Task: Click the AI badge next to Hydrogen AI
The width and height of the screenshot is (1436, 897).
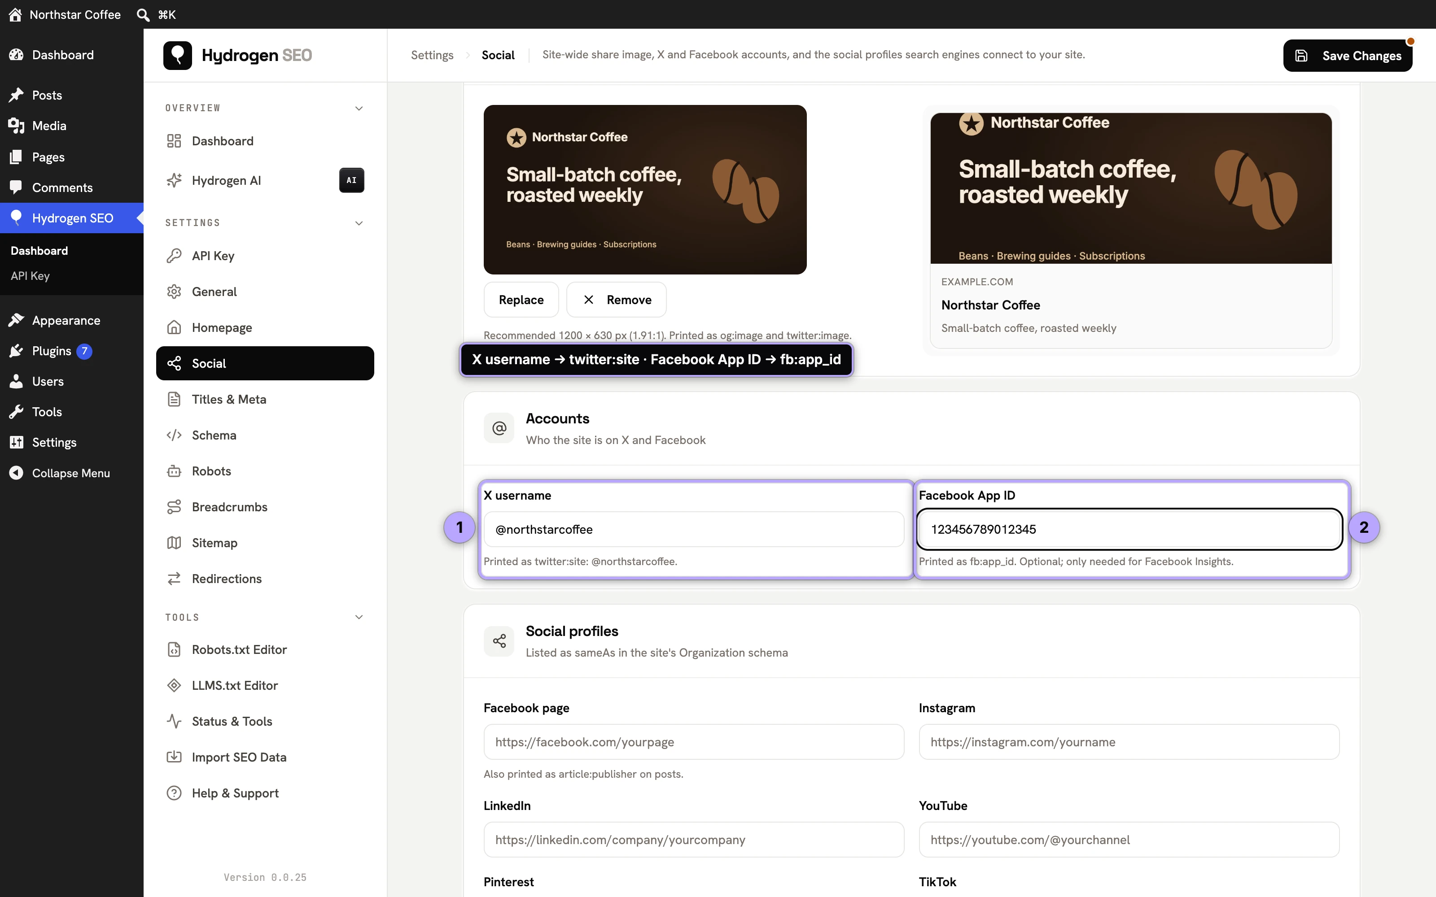Action: point(351,180)
